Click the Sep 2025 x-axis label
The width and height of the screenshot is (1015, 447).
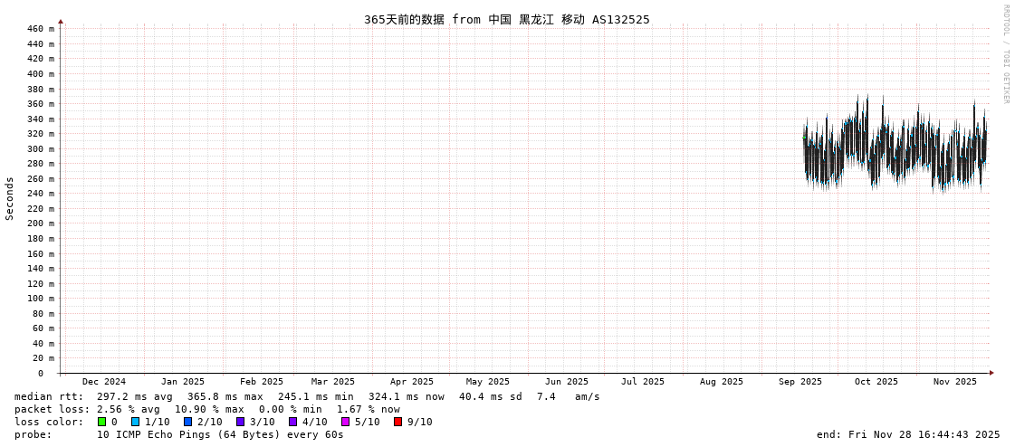pos(800,382)
